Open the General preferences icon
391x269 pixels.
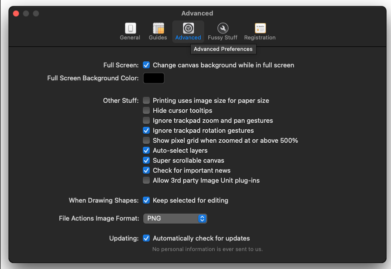coord(130,28)
